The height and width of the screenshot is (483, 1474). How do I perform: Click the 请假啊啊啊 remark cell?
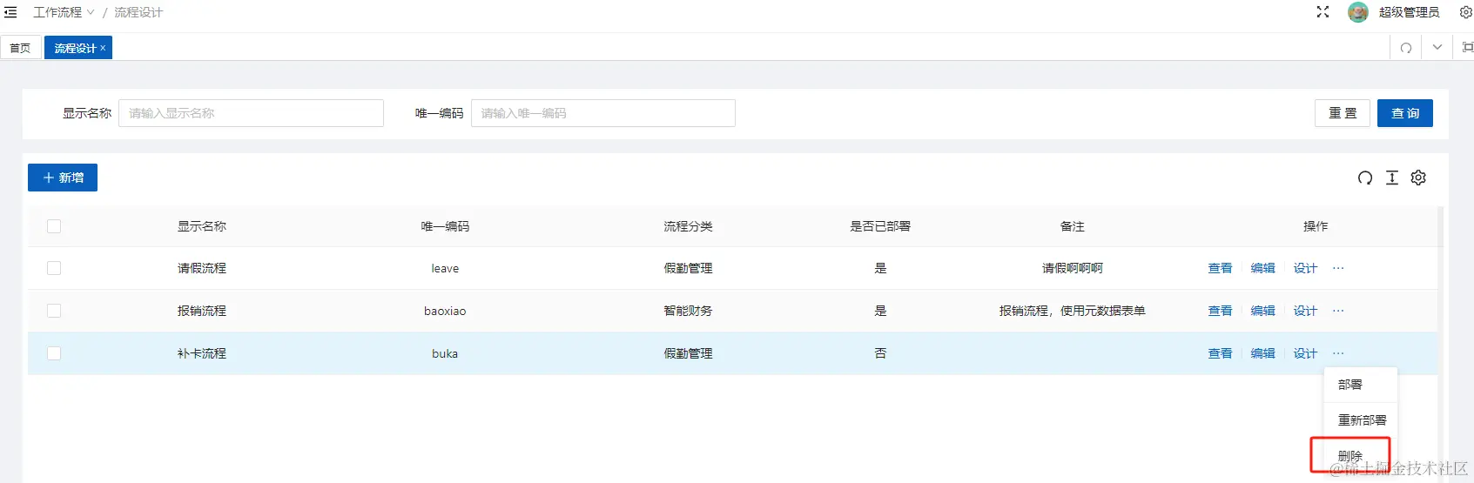(x=1073, y=268)
